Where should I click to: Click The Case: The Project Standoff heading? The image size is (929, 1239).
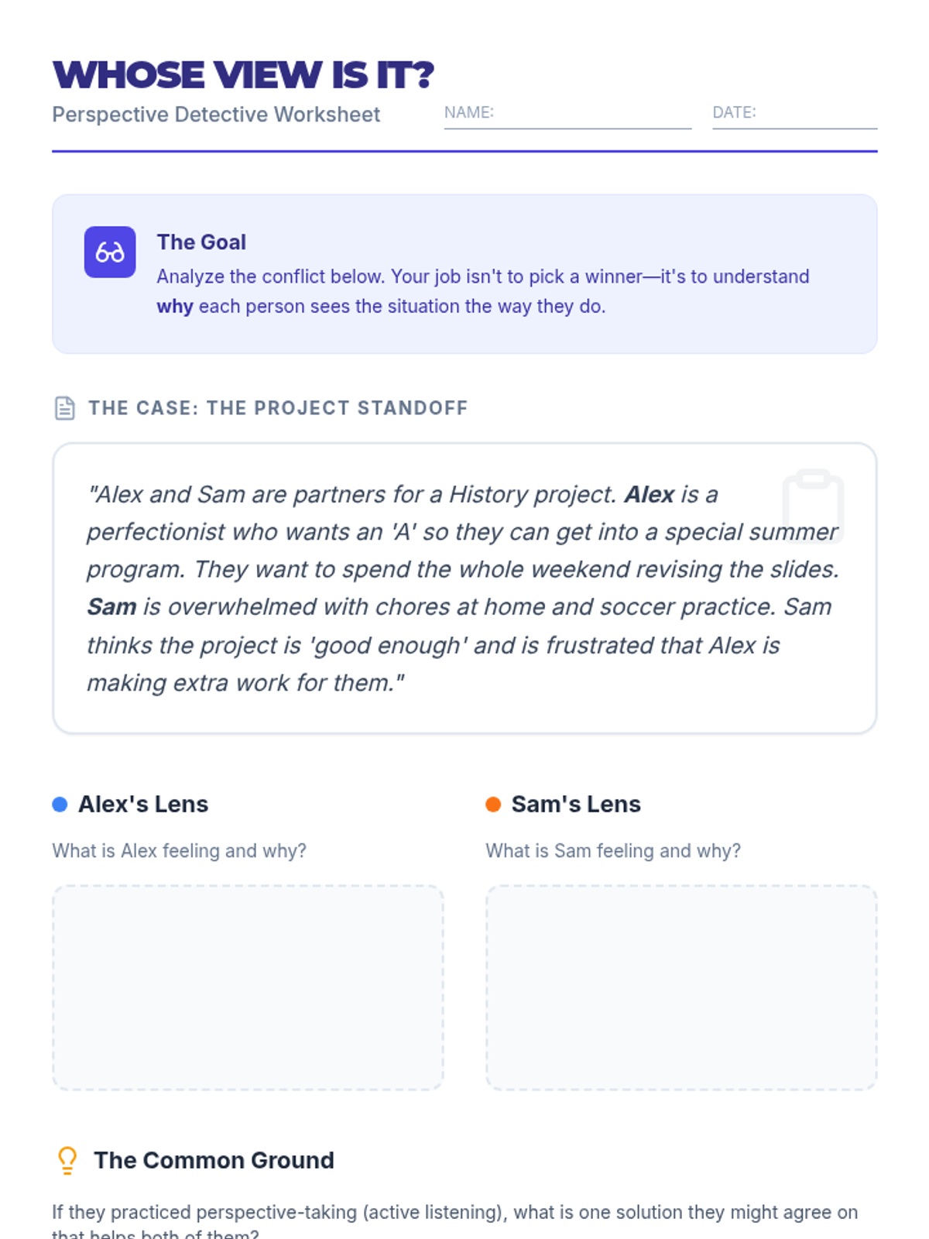278,408
